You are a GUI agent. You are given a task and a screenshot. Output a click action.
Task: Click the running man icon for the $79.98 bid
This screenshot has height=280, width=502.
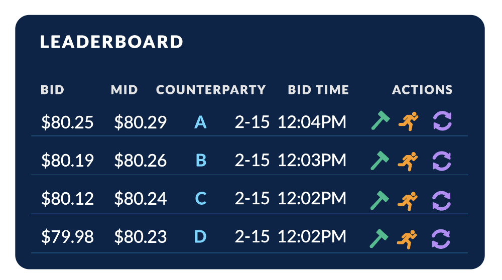point(407,239)
